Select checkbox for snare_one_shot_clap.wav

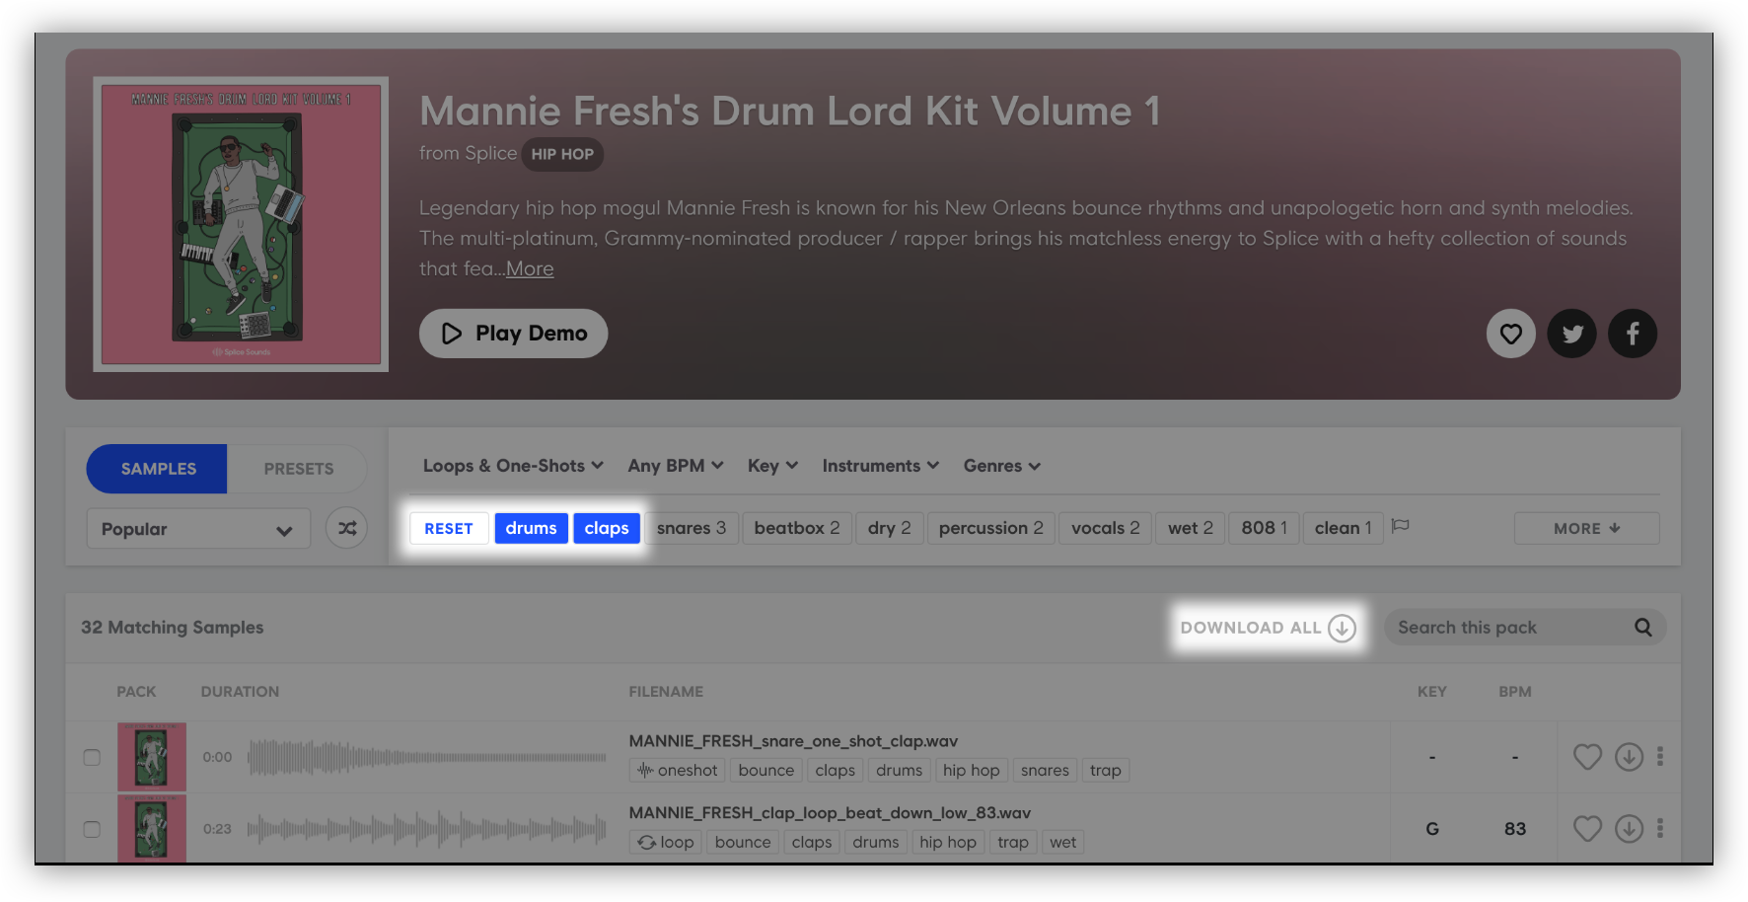click(x=92, y=757)
